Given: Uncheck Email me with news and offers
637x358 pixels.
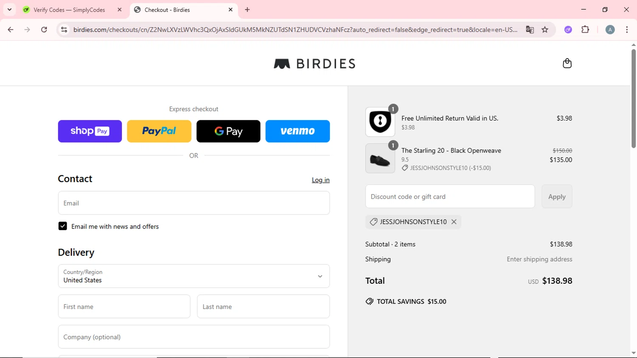Looking at the screenshot, I should [62, 226].
